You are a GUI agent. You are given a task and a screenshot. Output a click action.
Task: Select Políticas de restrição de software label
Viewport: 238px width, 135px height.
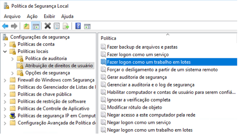52,101
